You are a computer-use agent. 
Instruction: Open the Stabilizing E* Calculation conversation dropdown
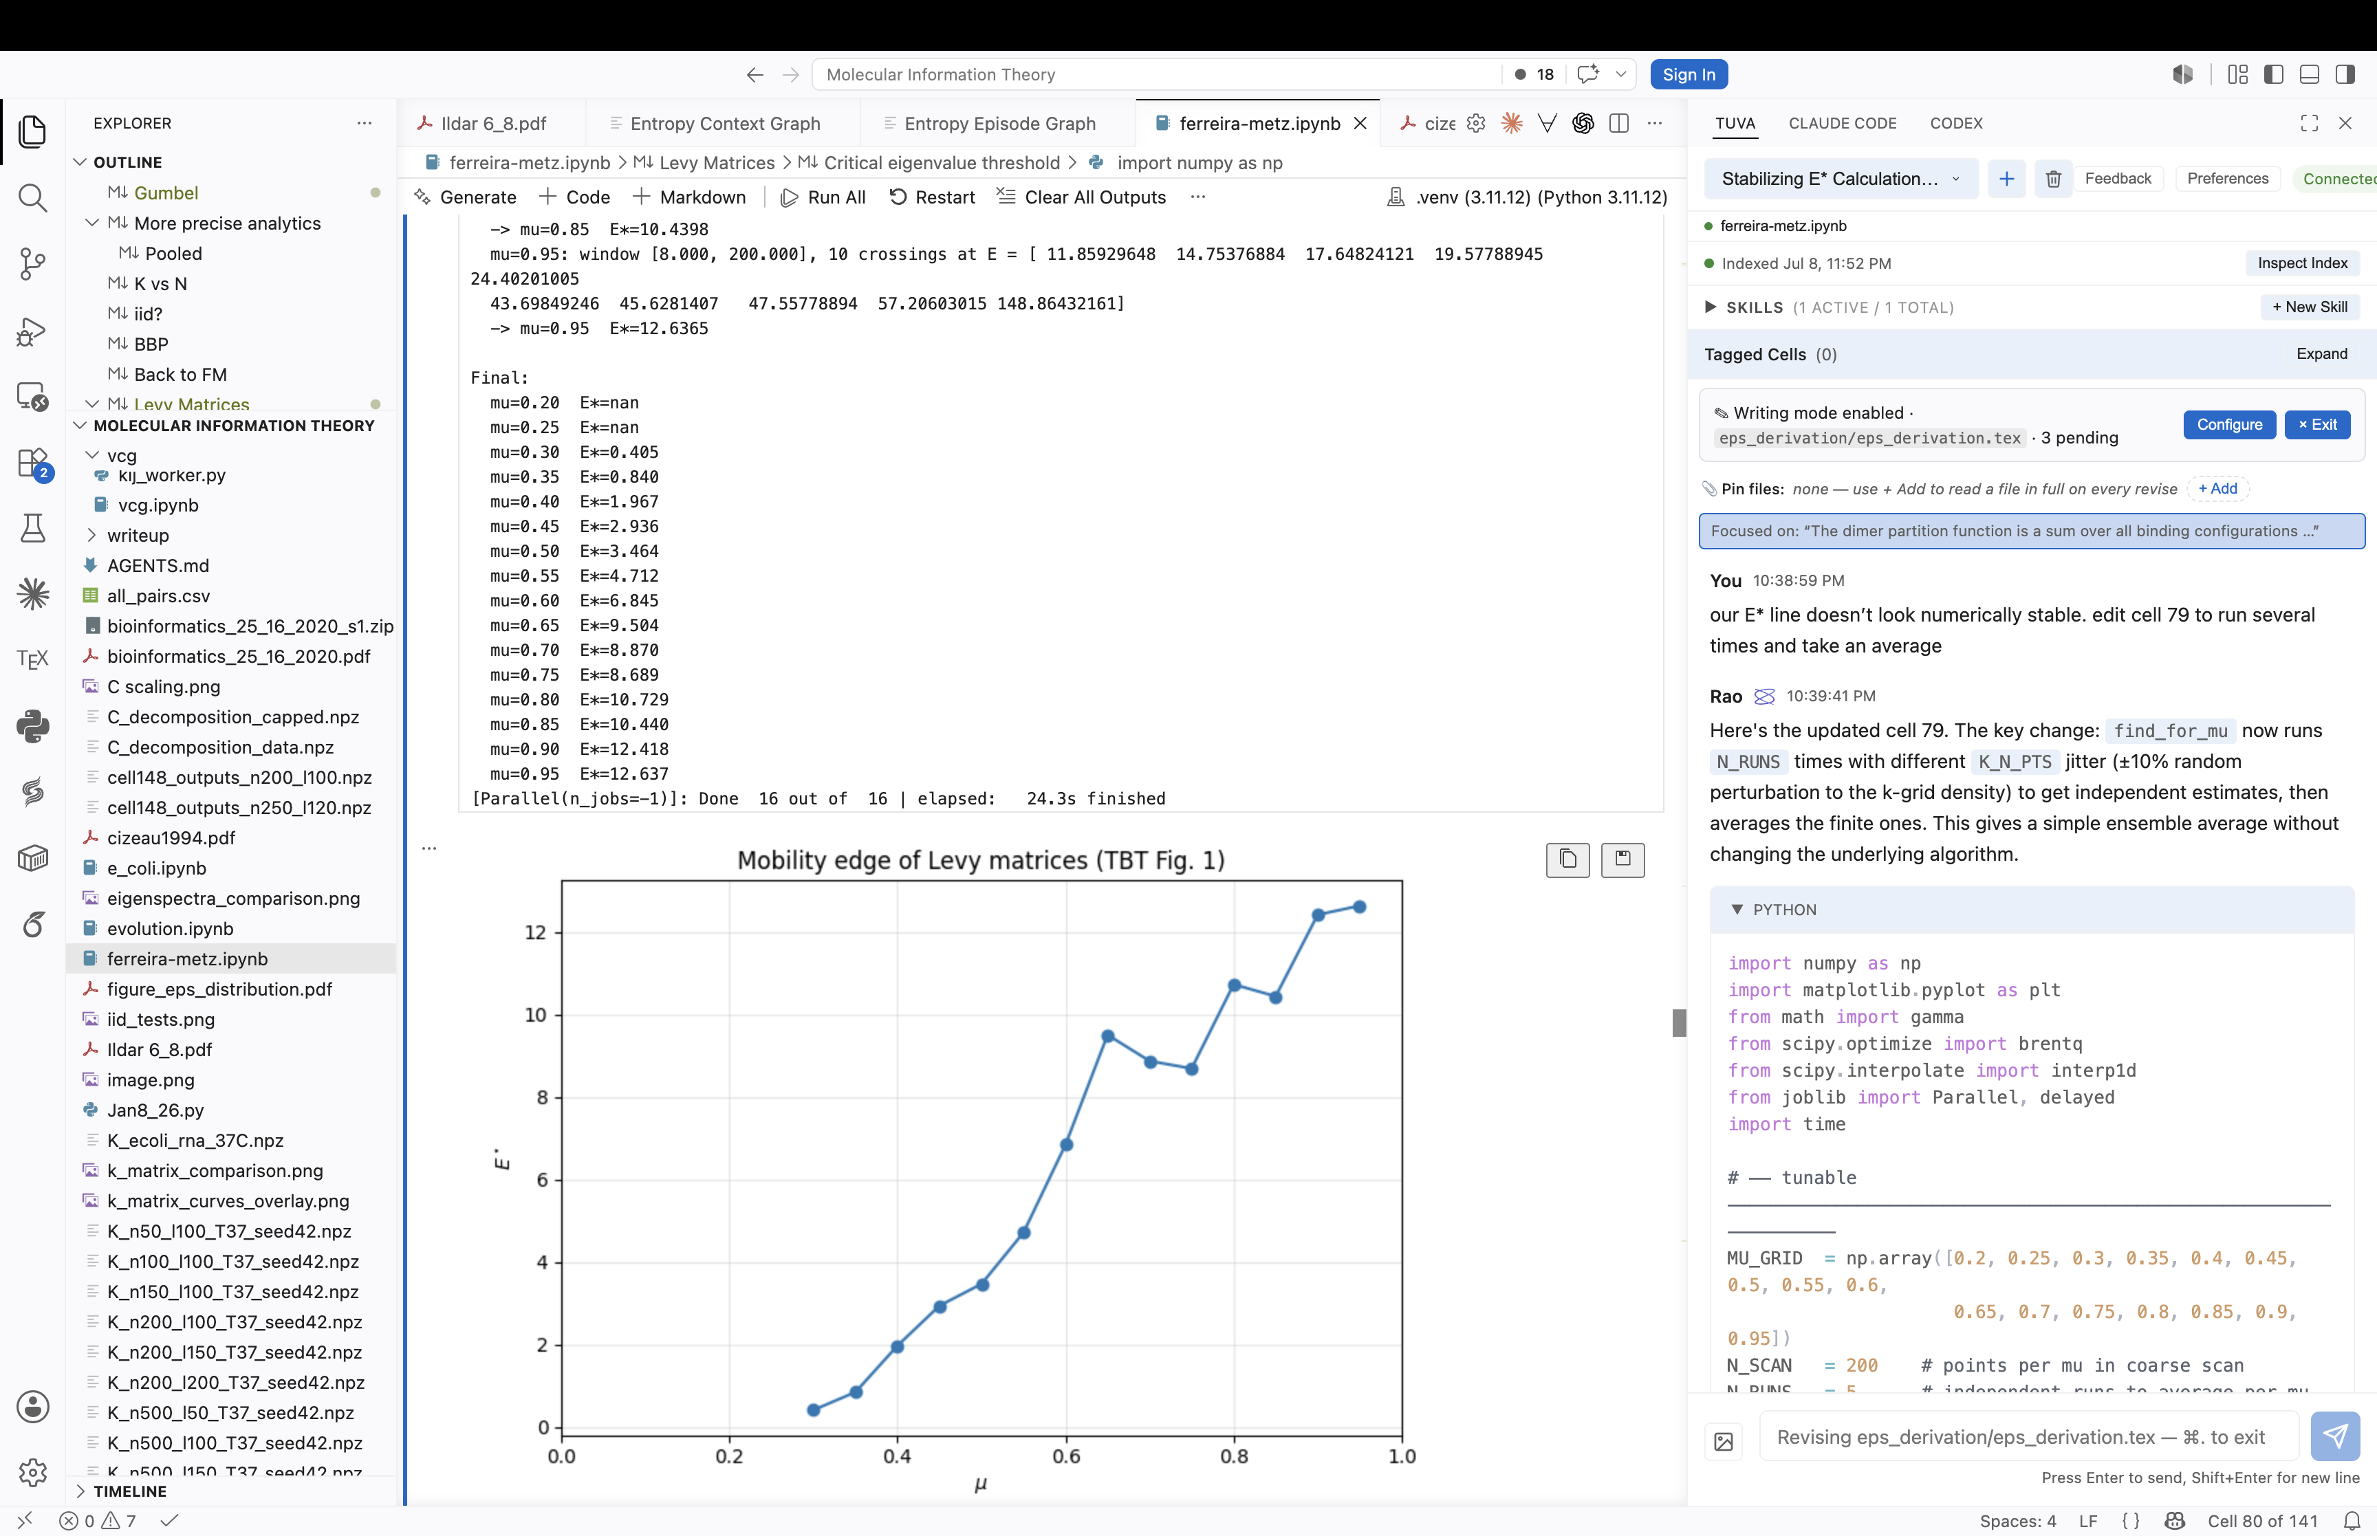tap(1841, 179)
